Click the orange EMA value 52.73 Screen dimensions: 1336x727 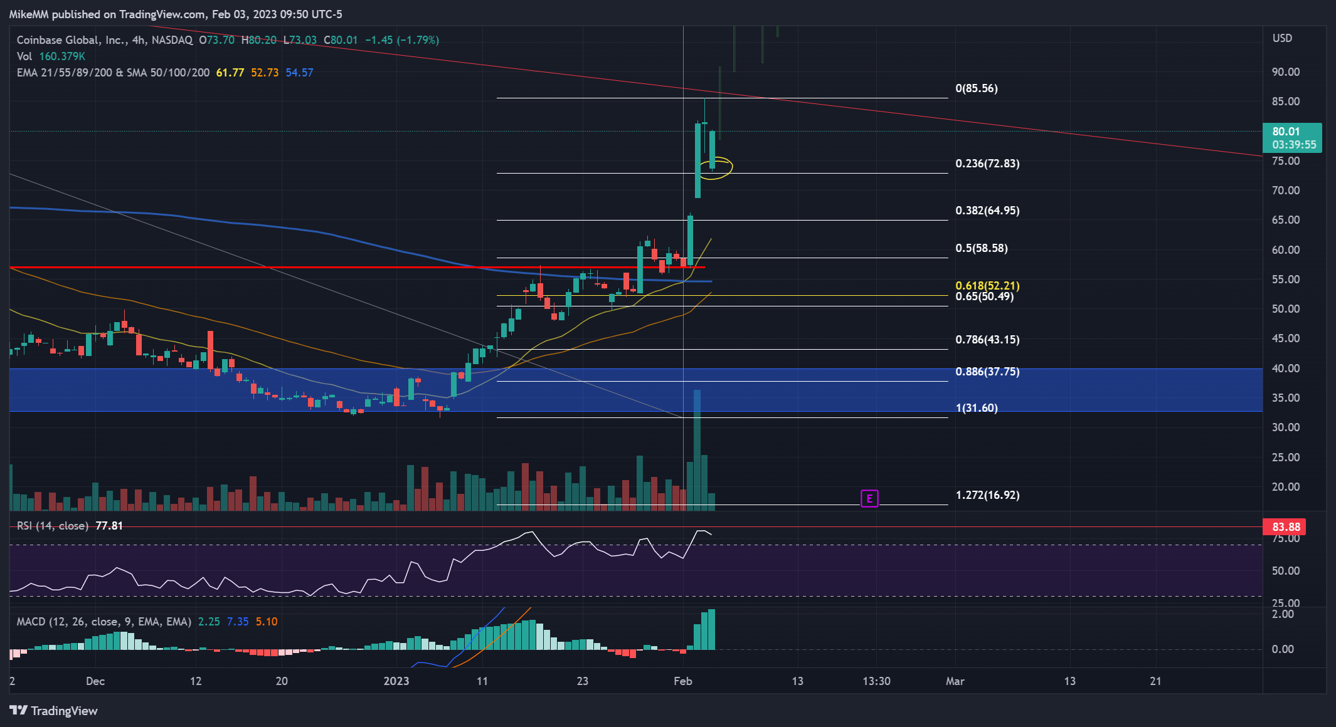(x=265, y=73)
